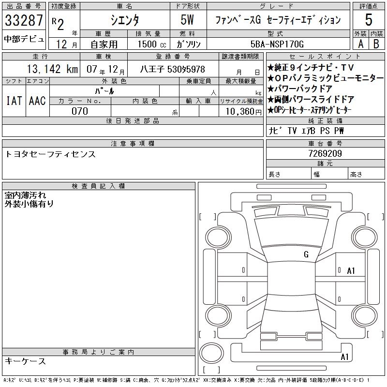Click the 高さ dimension field

pos(366,174)
